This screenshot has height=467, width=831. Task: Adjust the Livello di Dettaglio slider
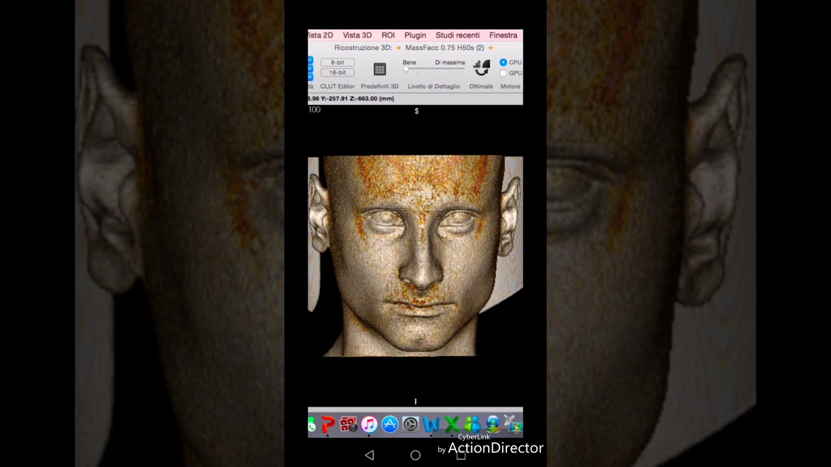pos(434,70)
